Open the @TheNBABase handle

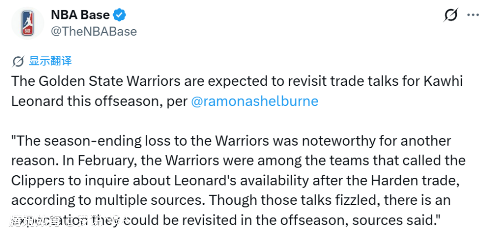pos(94,31)
